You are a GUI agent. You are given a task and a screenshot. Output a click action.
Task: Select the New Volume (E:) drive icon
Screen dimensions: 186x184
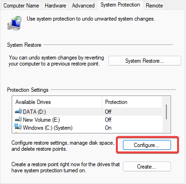click(x=19, y=119)
